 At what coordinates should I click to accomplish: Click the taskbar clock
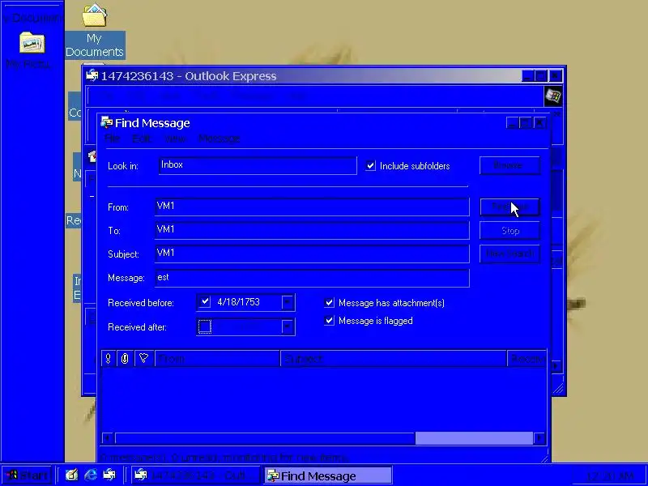click(610, 475)
